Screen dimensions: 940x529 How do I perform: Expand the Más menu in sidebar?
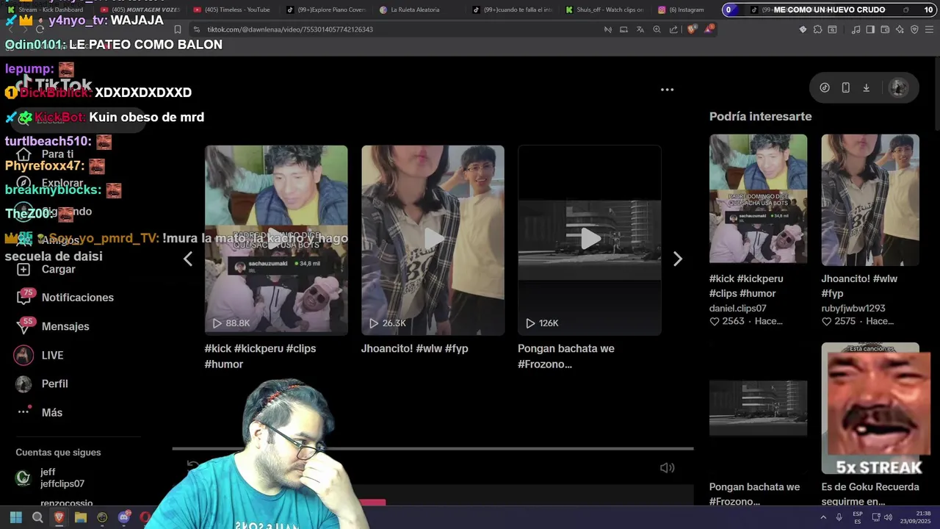[40, 412]
